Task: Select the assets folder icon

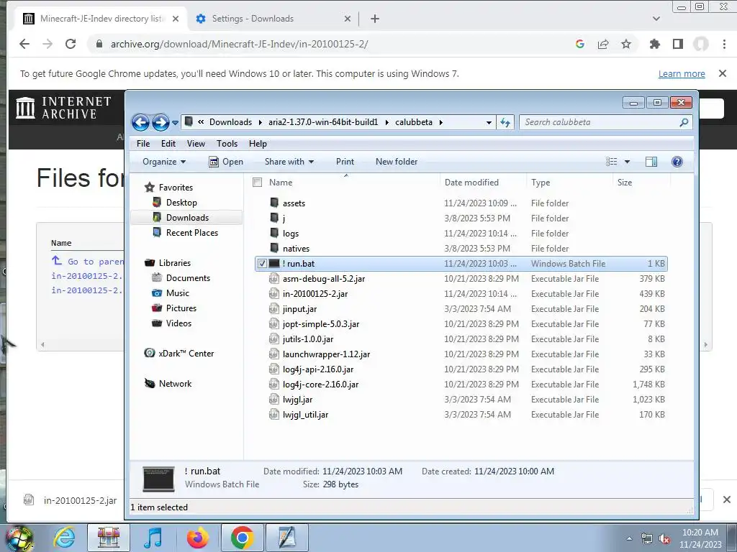Action: (274, 203)
